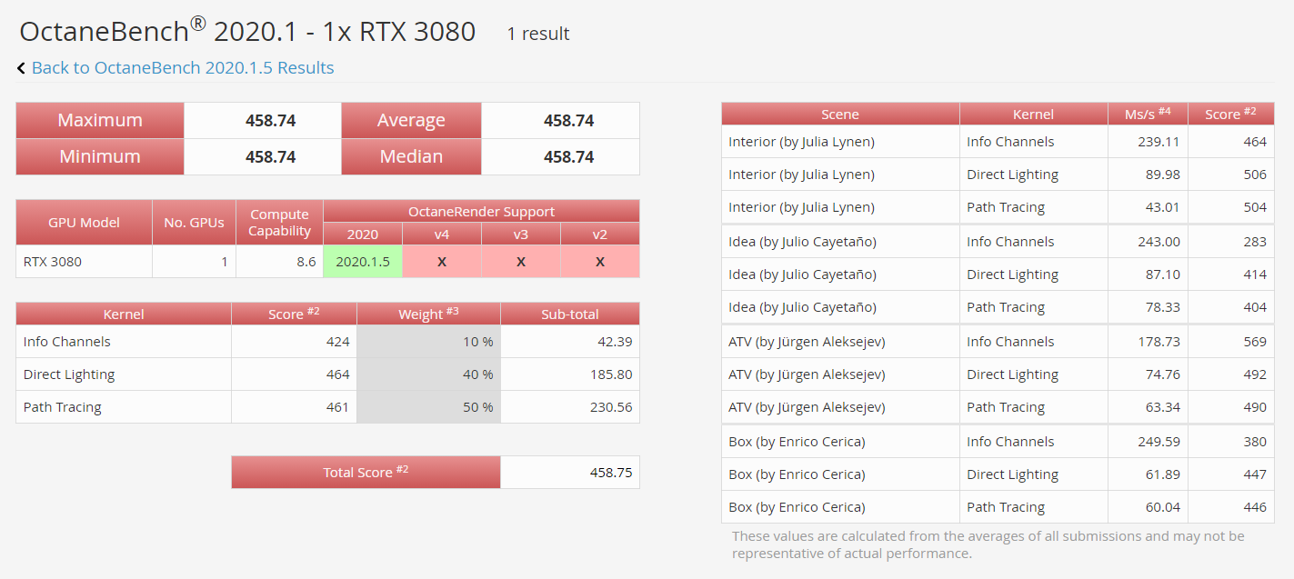Click the Score #2 header in scene table

click(x=1230, y=115)
